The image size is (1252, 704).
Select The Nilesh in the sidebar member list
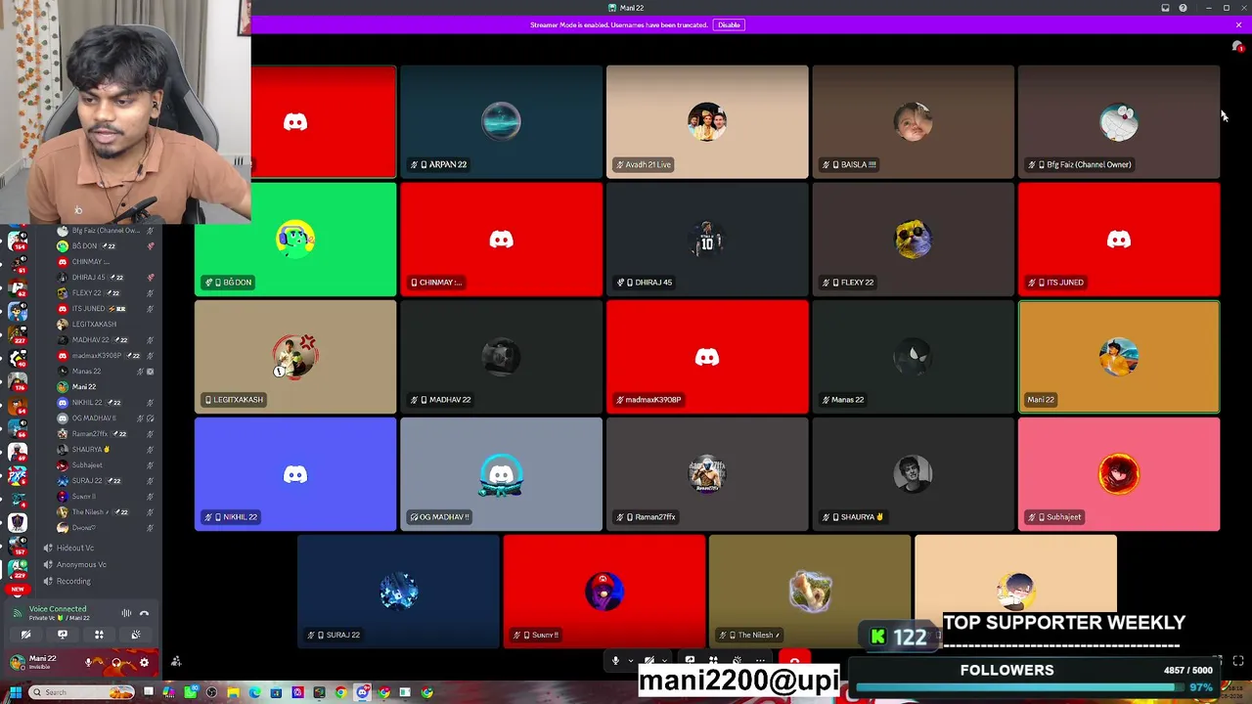pyautogui.click(x=106, y=512)
